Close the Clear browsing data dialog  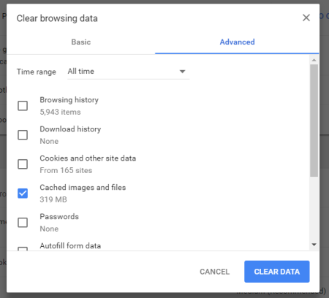pyautogui.click(x=306, y=18)
